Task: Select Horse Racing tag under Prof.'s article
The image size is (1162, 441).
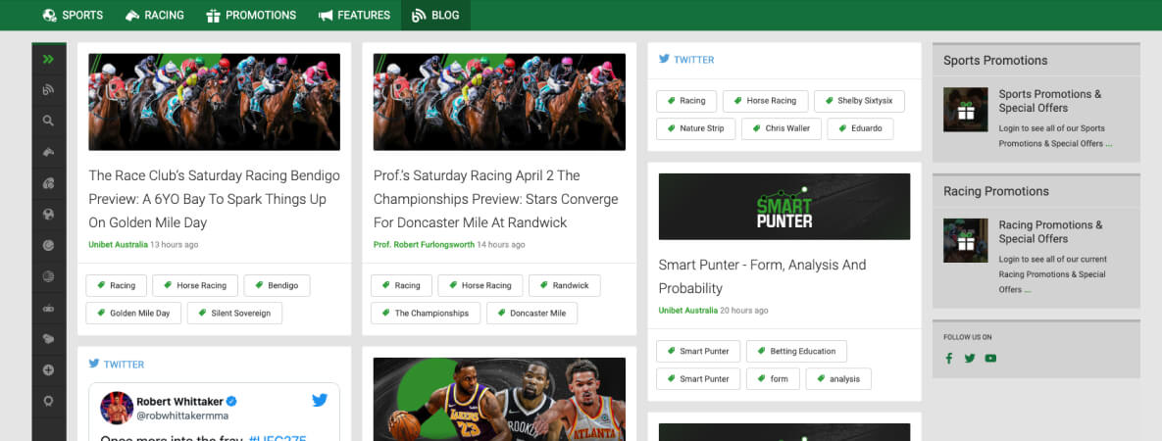Action: coord(480,285)
